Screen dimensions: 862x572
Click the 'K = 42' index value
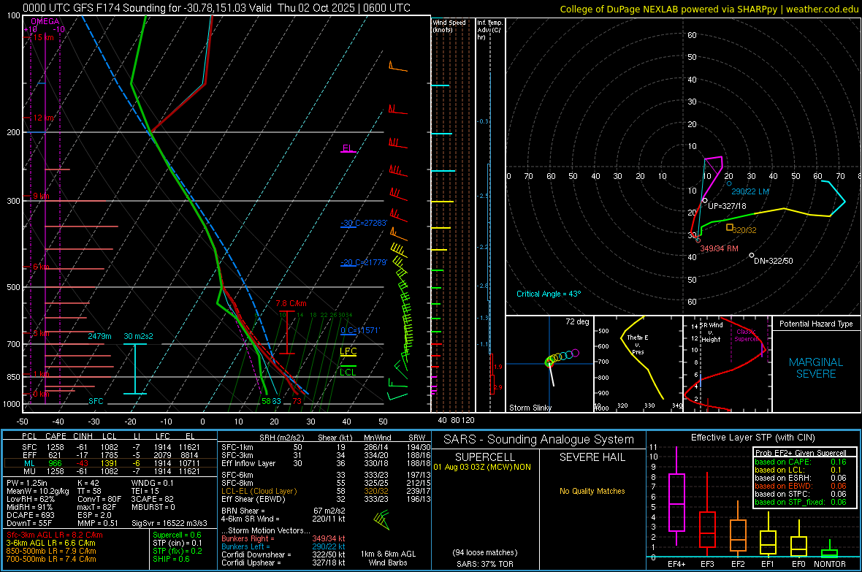pyautogui.click(x=88, y=483)
